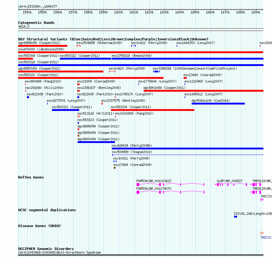Select variant label nsv593322 (Cooper2011)

80,56
